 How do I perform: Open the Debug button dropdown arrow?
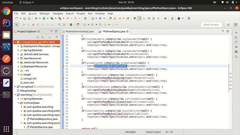(x=40, y=18)
